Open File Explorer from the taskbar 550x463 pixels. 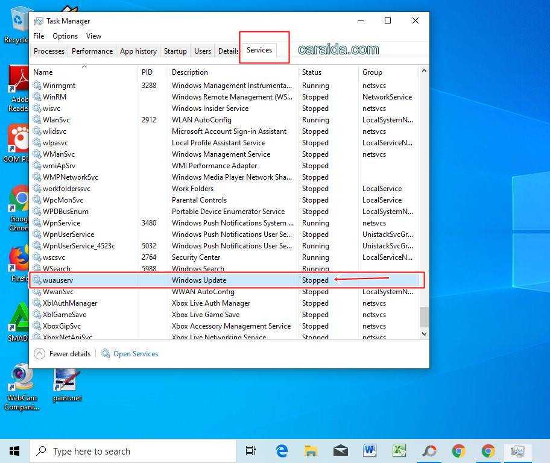click(311, 451)
